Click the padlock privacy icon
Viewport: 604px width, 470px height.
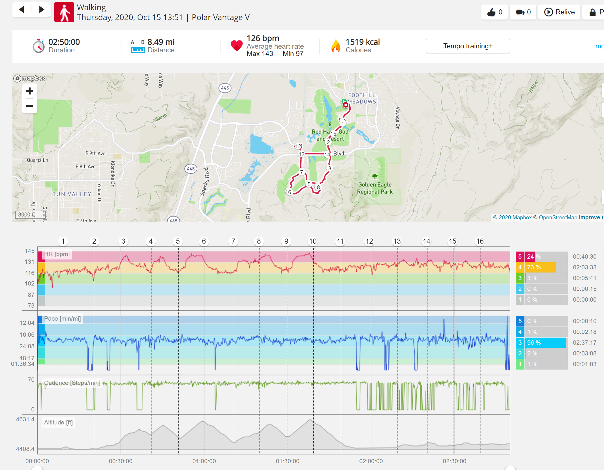click(x=592, y=12)
